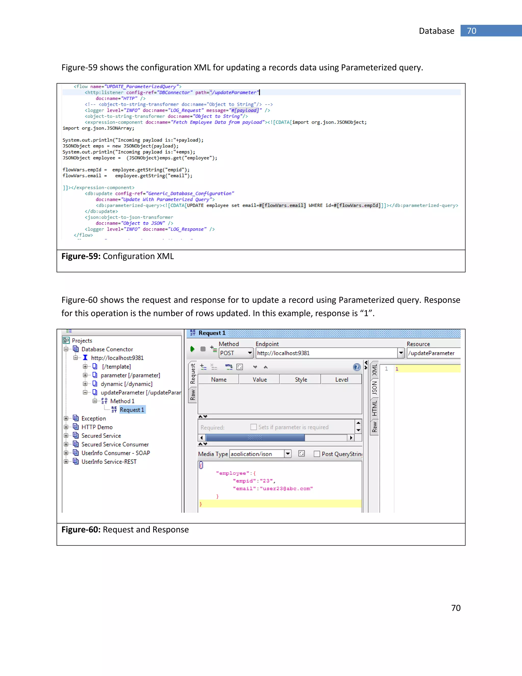Click the Level column header
Image resolution: width=522 pixels, height=676 pixels.
pyautogui.click(x=341, y=380)
